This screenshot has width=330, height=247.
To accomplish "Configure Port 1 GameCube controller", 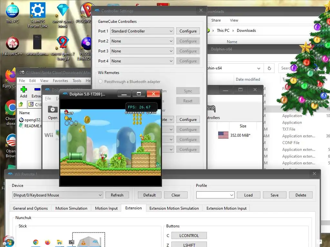I will [x=188, y=31].
